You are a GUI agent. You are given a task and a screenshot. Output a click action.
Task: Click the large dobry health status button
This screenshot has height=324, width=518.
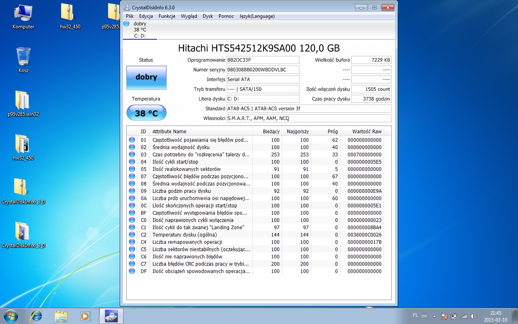pyautogui.click(x=146, y=77)
